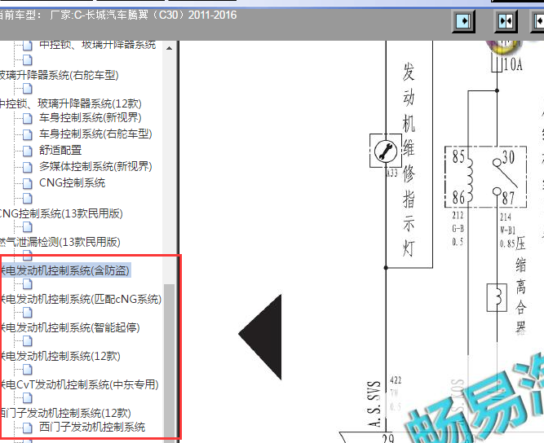Image resolution: width=544 pixels, height=443 pixels.
Task: Click document icon next to CNG控制系统
Action: click(28, 183)
